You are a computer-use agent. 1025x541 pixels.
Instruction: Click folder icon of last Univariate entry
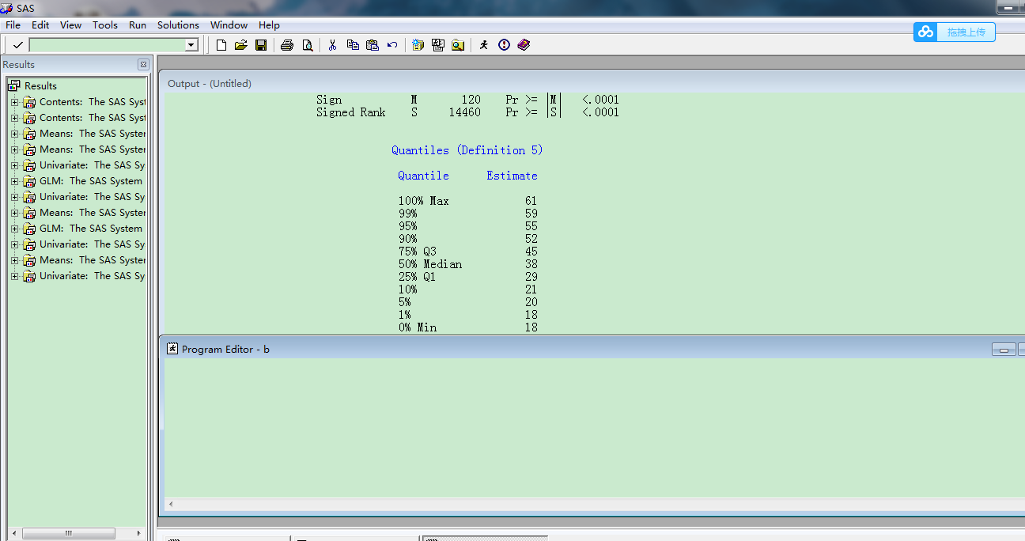coord(29,276)
